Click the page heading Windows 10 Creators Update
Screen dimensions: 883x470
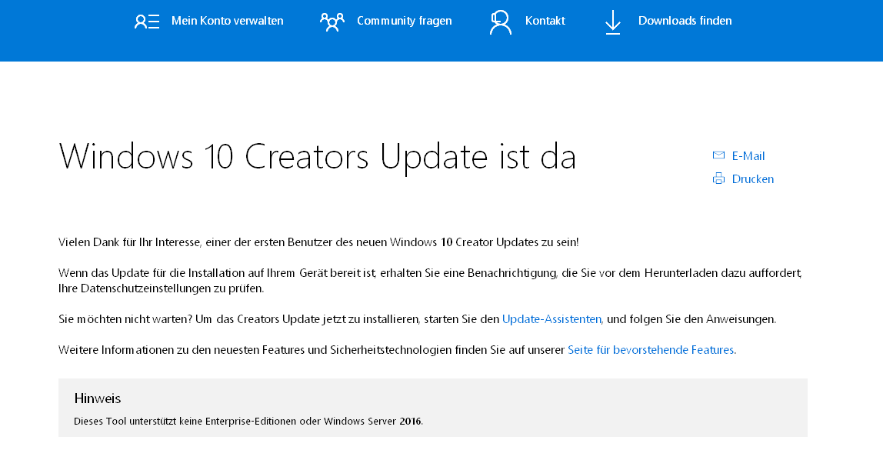click(x=318, y=156)
